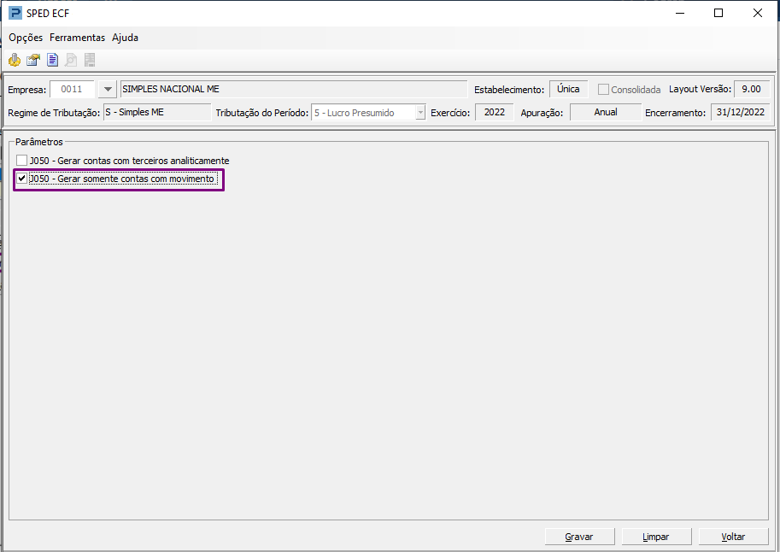Viewport: 780px width, 552px height.
Task: Click the Empresa code field 0011
Action: coord(72,89)
